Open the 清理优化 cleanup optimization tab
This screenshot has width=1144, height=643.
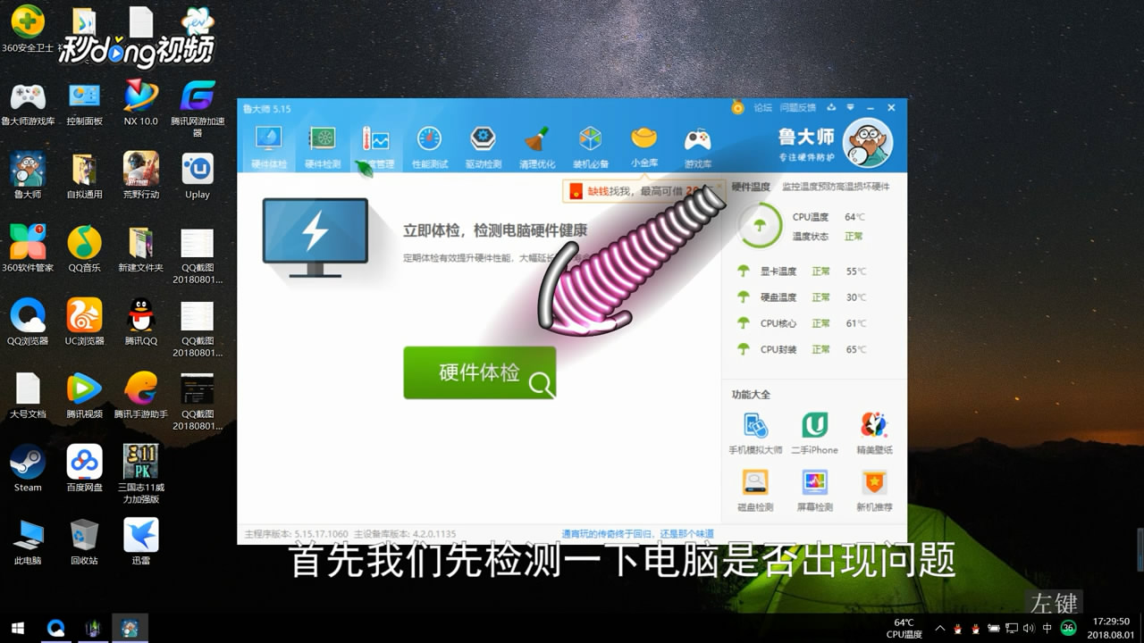537,147
